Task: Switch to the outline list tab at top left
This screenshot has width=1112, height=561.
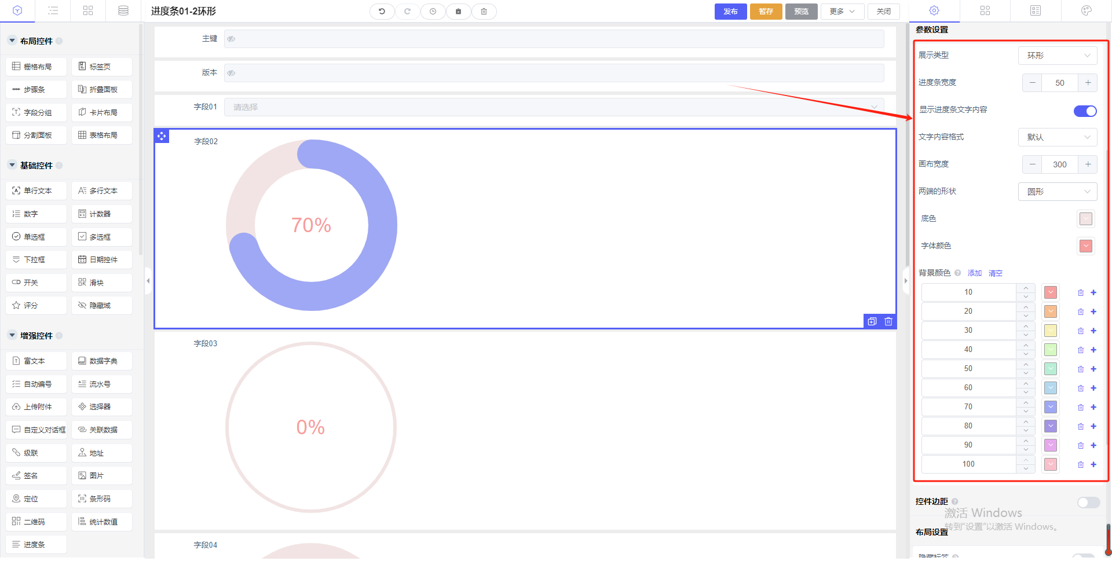Action: (x=53, y=11)
